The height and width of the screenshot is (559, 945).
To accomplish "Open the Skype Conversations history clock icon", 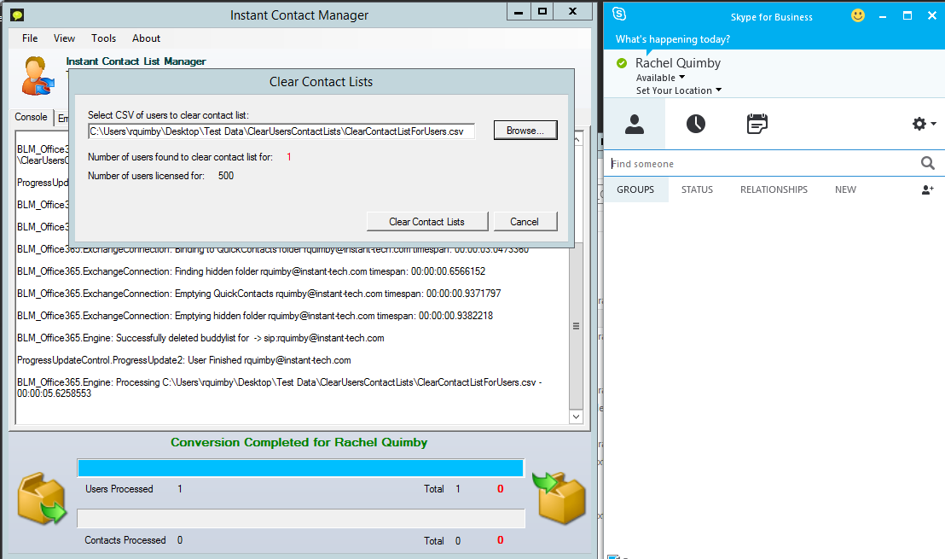I will [695, 125].
